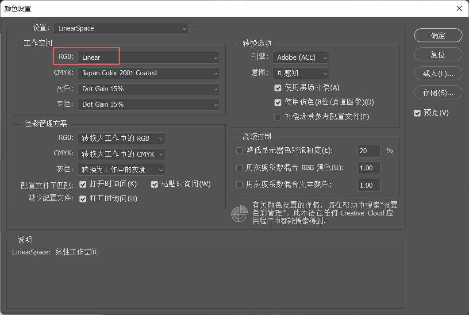Close the 颜色设置 dialog
The height and width of the screenshot is (315, 469).
coord(459,8)
